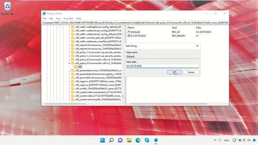The image size is (258, 145).
Task: Click the 01 data cell
Action: click(197, 36)
